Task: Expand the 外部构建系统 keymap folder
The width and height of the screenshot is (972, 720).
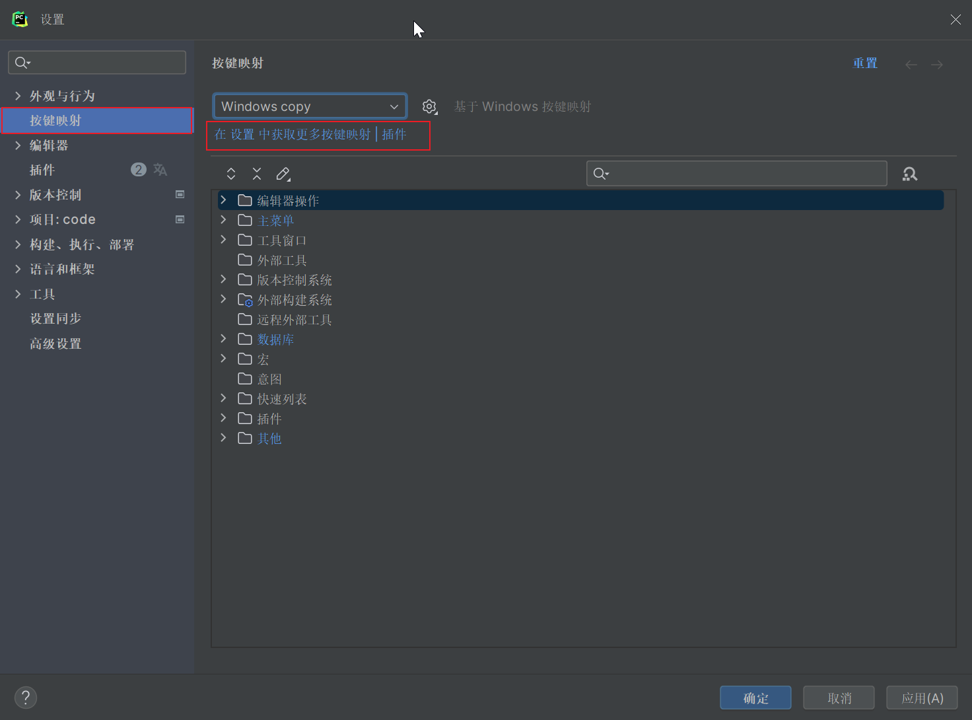Action: click(223, 299)
